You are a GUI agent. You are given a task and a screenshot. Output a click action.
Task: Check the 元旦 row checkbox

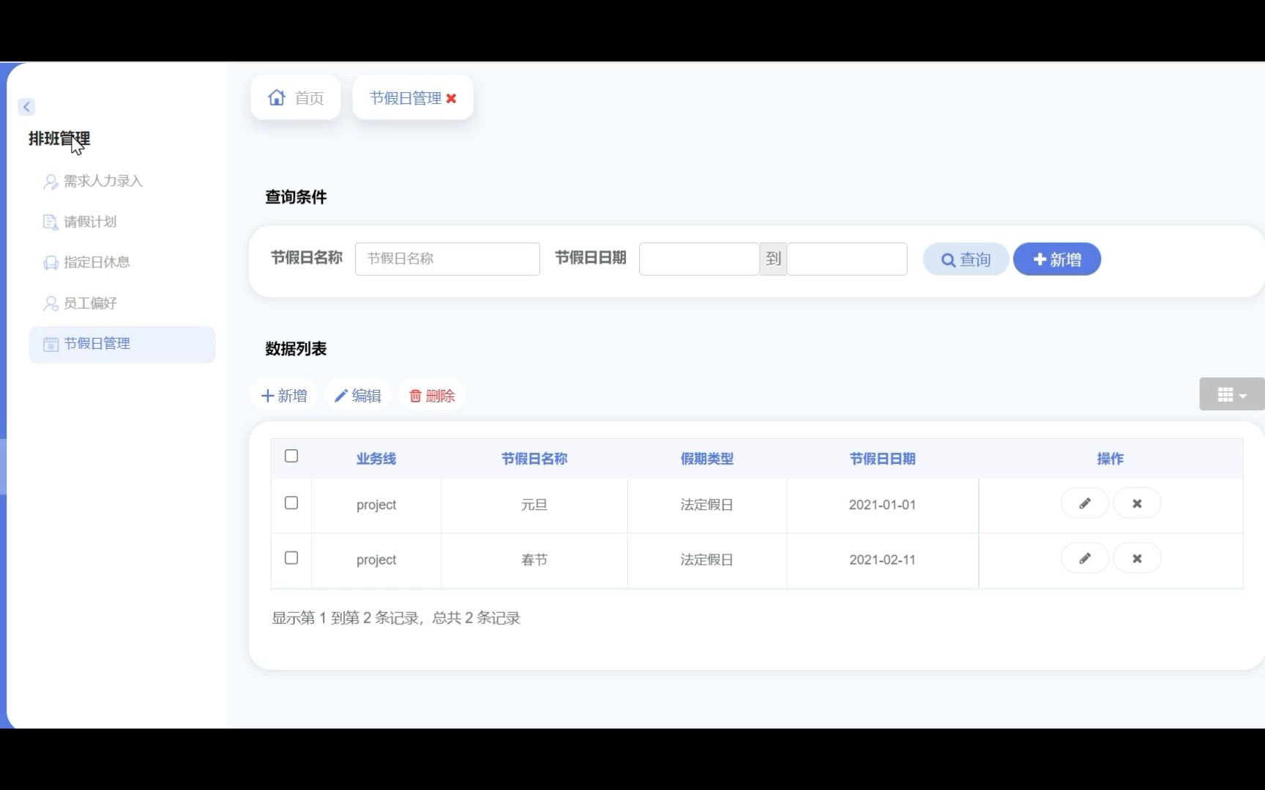(291, 503)
